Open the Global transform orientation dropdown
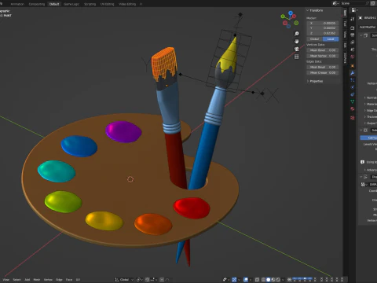 click(x=124, y=280)
